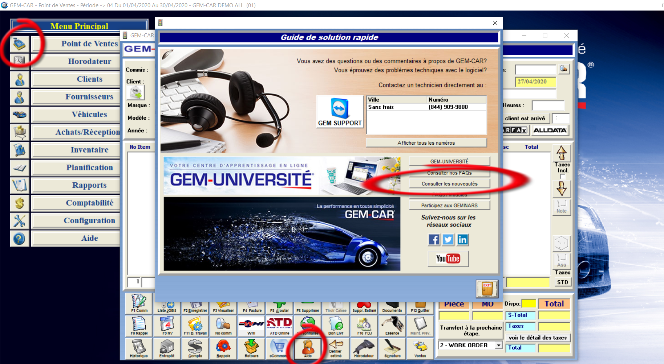The width and height of the screenshot is (664, 364).
Task: Click Signature pen button
Action: (x=392, y=348)
